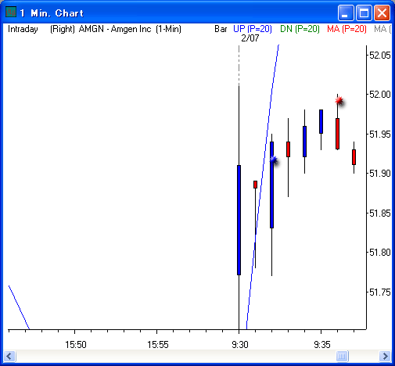Viewport: 395px width, 366px height.
Task: Select the UP (P=20) indicator label
Action: click(253, 29)
